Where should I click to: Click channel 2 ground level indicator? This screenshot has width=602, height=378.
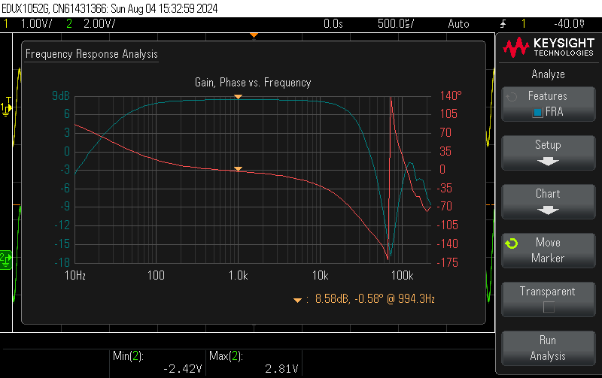click(6, 260)
